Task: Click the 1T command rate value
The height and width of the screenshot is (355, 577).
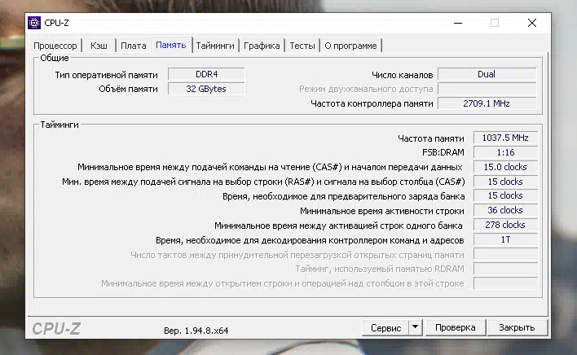Action: (x=505, y=239)
